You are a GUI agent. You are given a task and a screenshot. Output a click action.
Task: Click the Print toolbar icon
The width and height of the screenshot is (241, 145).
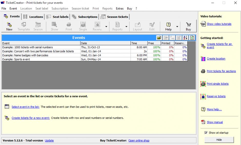(69, 25)
